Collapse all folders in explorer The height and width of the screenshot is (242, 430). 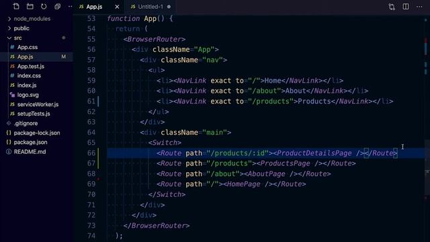point(57,6)
